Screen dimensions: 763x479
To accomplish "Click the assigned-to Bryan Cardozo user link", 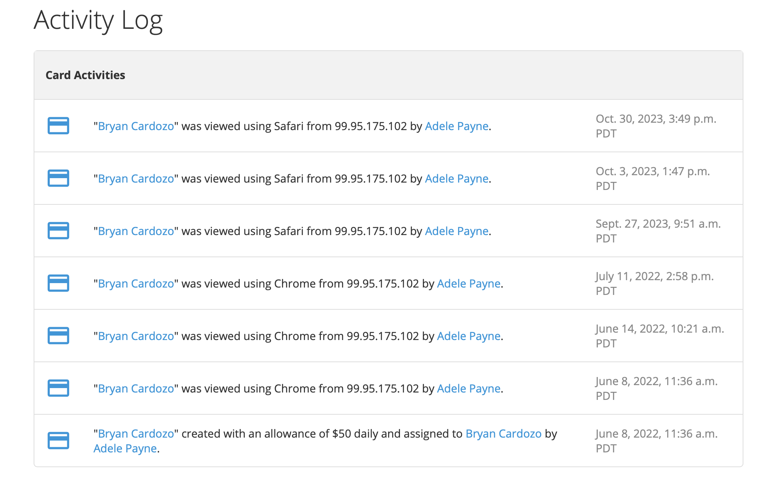I will click(503, 434).
